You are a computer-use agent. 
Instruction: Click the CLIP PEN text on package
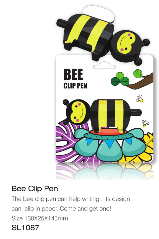pos(75,86)
